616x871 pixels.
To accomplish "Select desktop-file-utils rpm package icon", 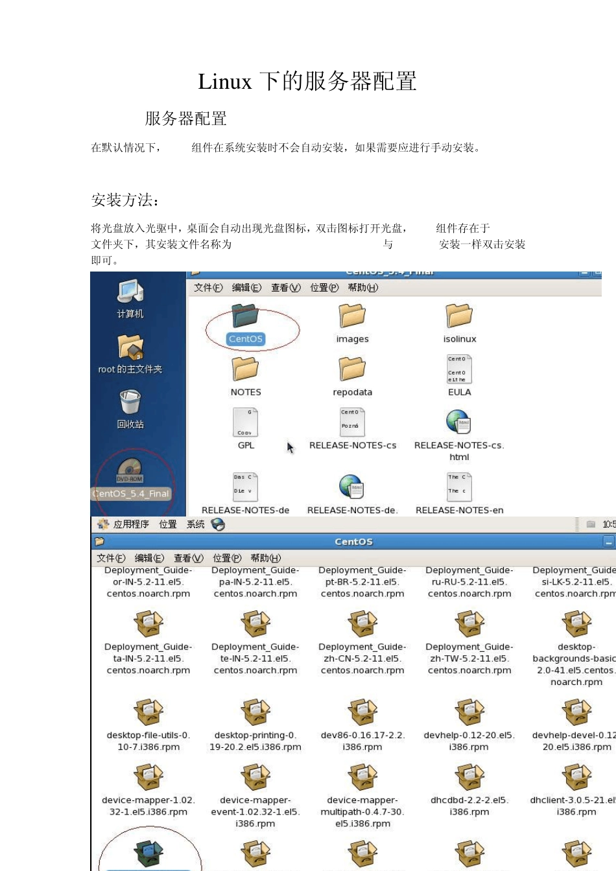I will (x=148, y=712).
